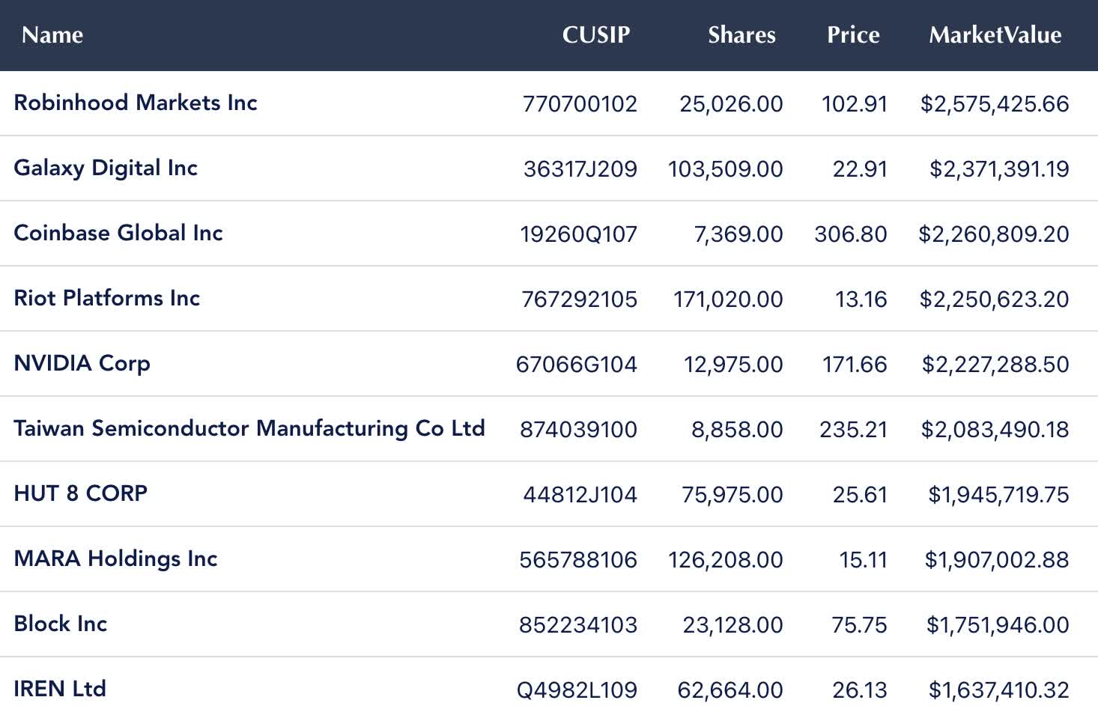Click the Name column header
Image resolution: width=1098 pixels, height=706 pixels.
click(52, 35)
